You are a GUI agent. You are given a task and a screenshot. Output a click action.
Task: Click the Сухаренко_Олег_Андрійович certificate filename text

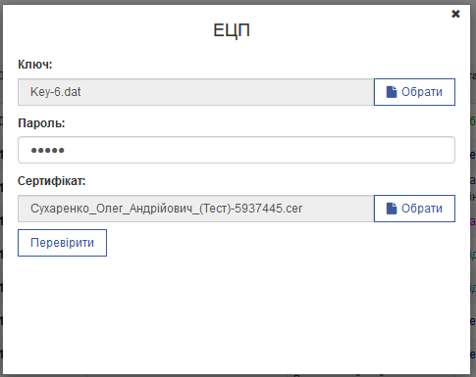click(x=167, y=209)
